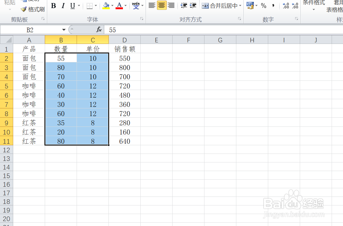Select column G header
The width and height of the screenshot is (343, 226).
click(220, 40)
